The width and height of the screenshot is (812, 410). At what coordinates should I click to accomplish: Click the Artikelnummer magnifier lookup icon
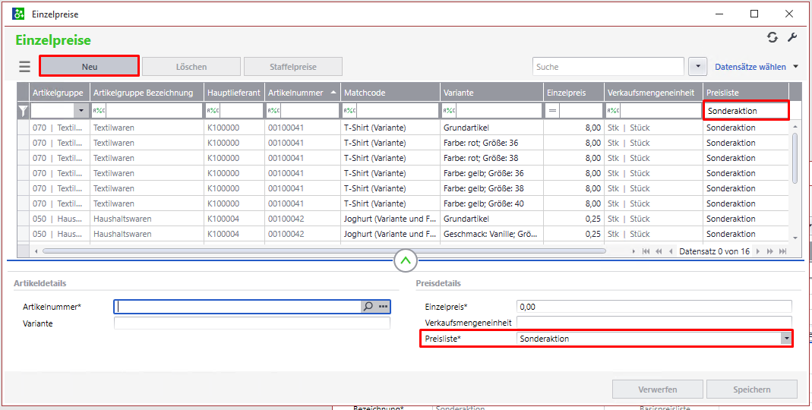coord(368,307)
